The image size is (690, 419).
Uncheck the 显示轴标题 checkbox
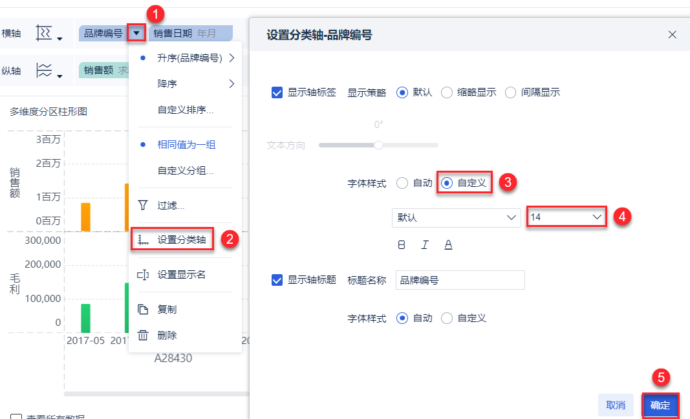point(277,280)
